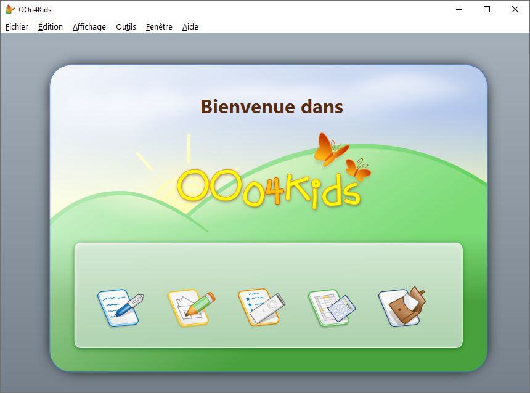Expand the Affichage menu
This screenshot has height=393, width=530.
89,26
